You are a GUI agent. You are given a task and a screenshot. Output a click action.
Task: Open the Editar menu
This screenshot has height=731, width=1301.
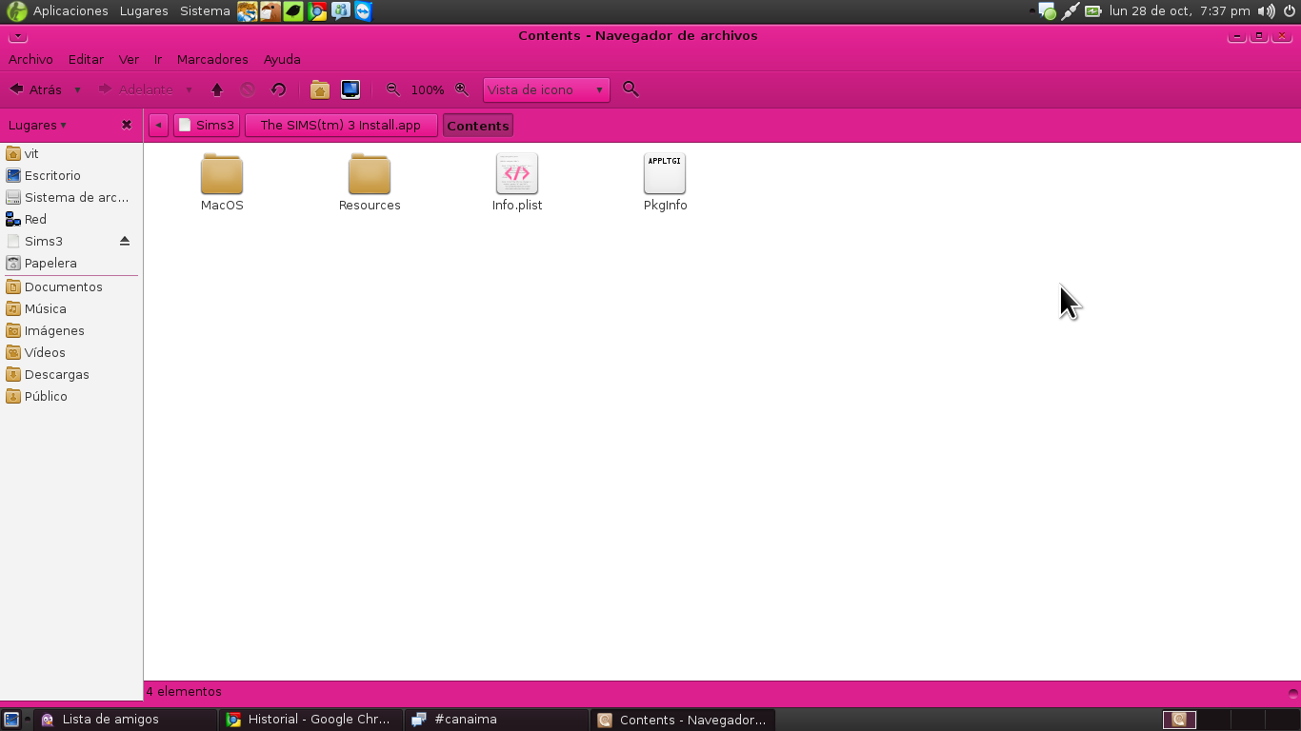pos(86,59)
